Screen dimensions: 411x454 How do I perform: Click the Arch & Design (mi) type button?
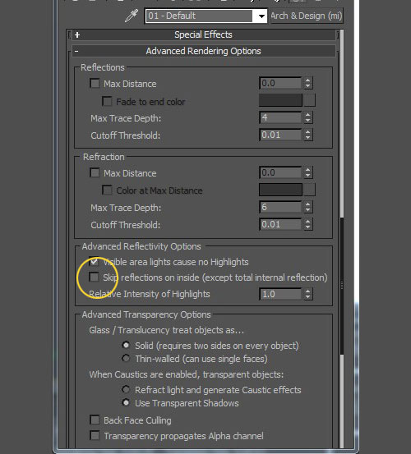[307, 16]
